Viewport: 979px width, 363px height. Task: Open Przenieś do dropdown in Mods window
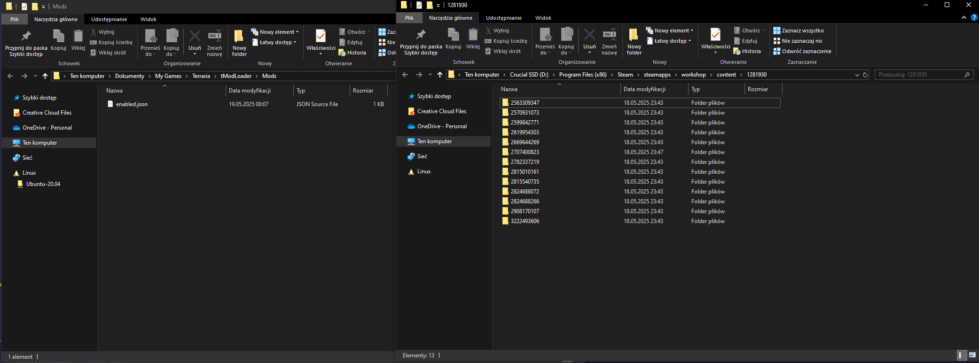150,43
